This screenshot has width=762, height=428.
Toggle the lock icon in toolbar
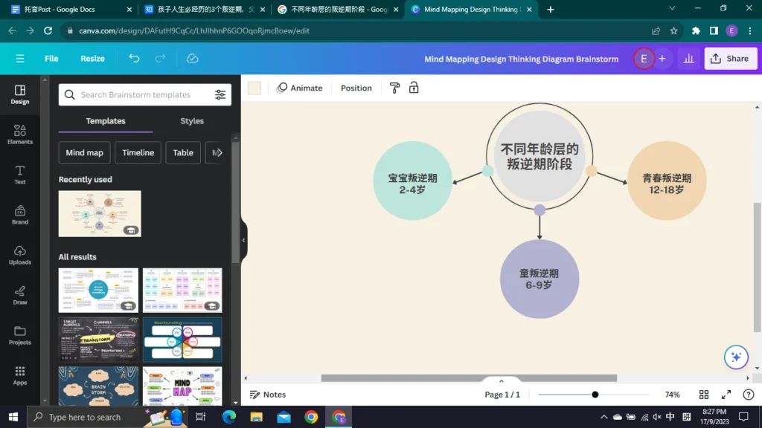(414, 88)
